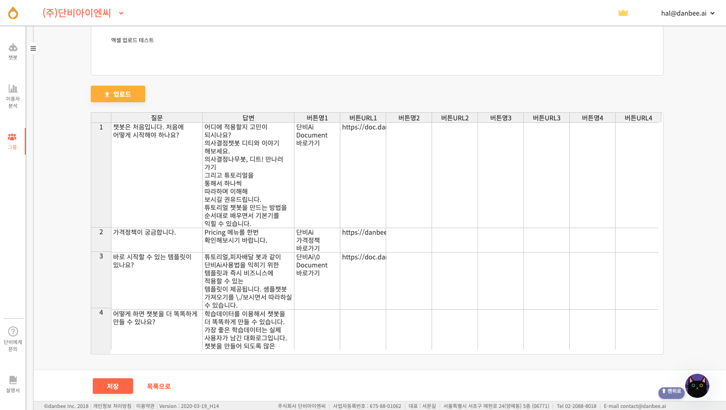The width and height of the screenshot is (726, 410).
Task: Click the description field '엑셀 업로드 테스트'
Action: 377,51
